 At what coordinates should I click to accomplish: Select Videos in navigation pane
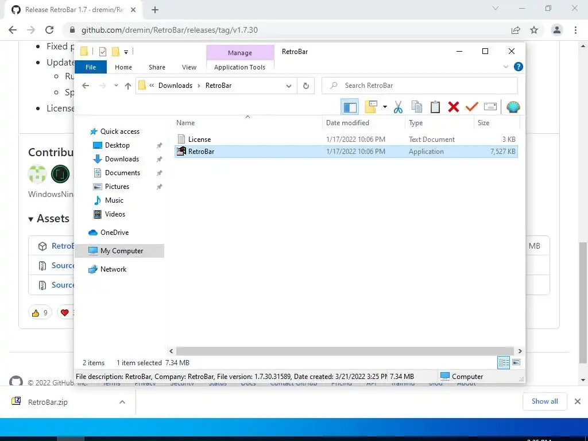click(115, 214)
